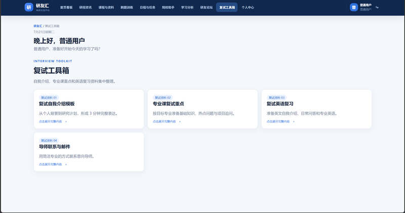This screenshot has height=213, width=405.
Task: Click text 用简洁专业的方式联系意向导师。
Action: (67, 156)
